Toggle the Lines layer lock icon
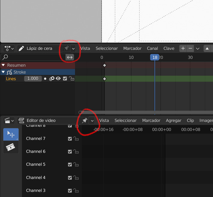 click(x=71, y=78)
